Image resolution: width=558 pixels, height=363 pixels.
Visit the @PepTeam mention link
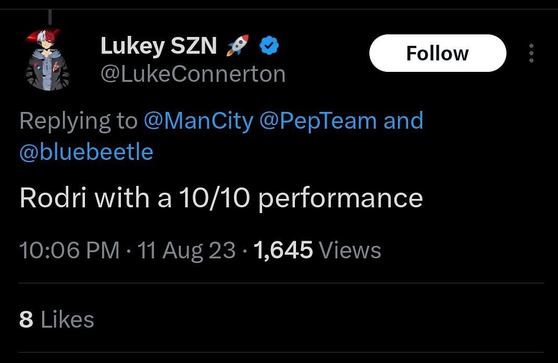[x=318, y=121]
